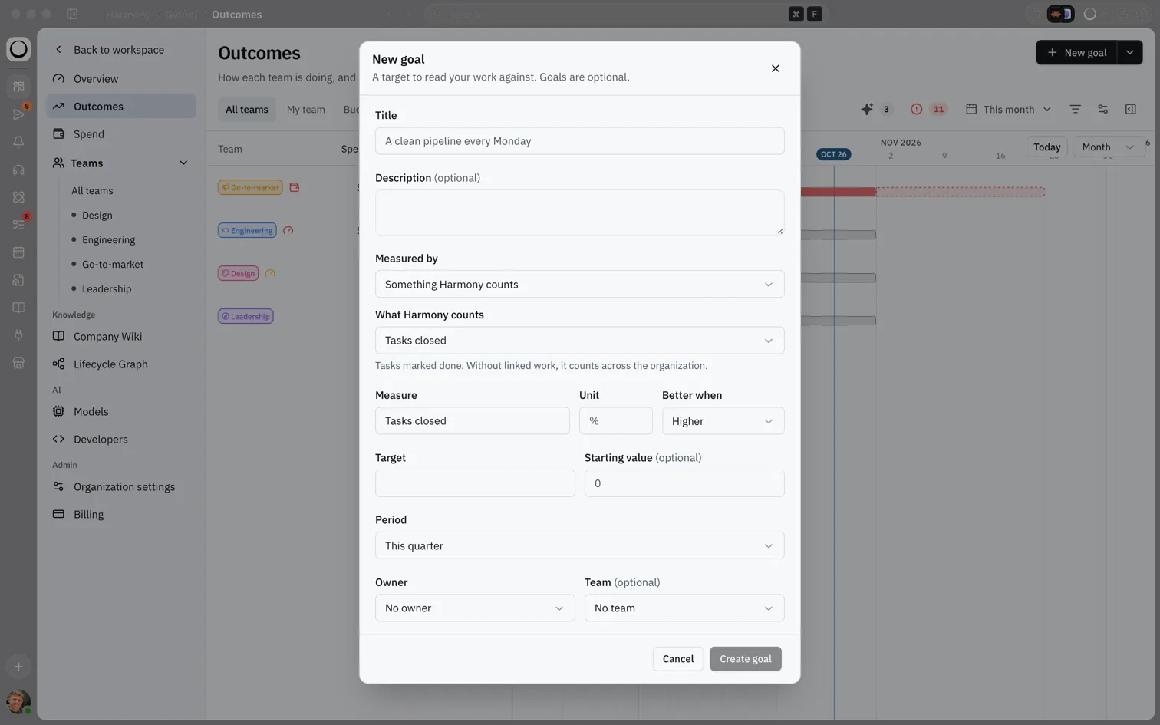
Task: Click the Title input field
Action: 579,141
